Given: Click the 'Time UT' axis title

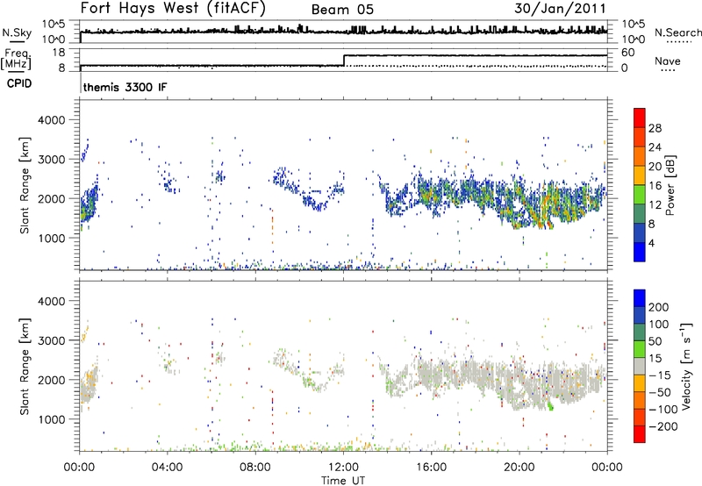Looking at the screenshot, I should pyautogui.click(x=343, y=480).
